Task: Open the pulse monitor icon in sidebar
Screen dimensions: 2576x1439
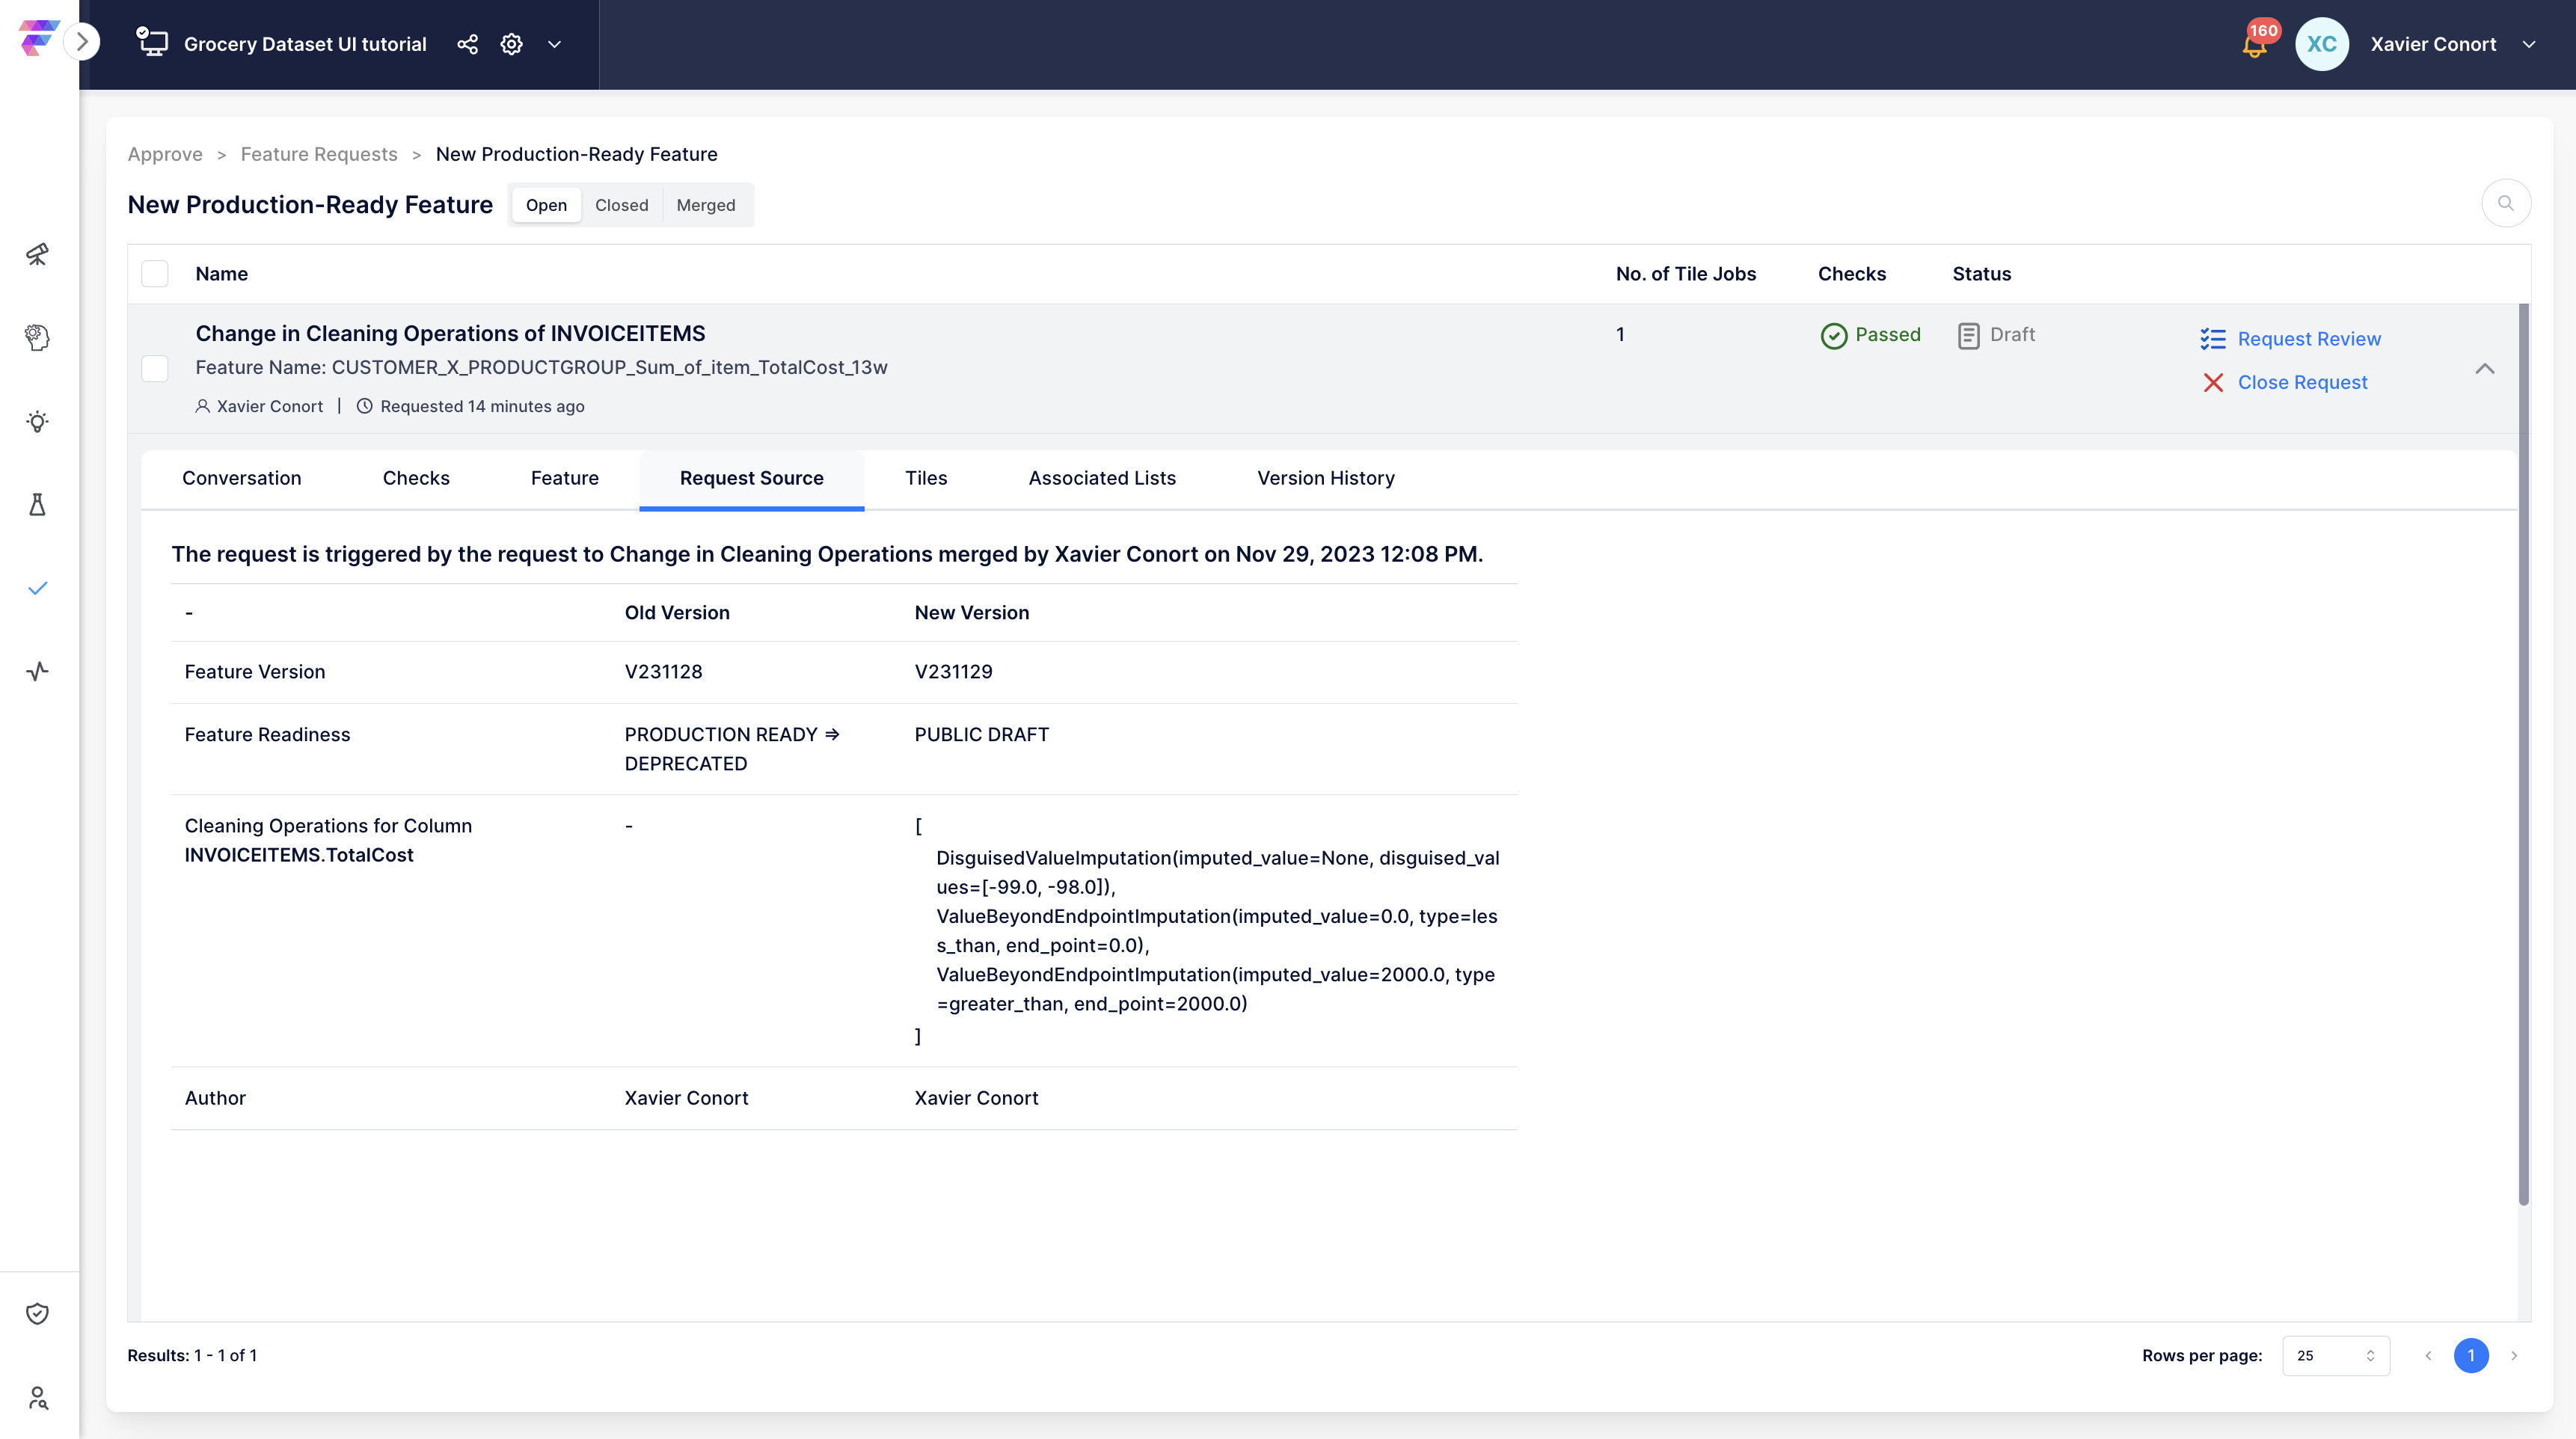Action: (37, 671)
